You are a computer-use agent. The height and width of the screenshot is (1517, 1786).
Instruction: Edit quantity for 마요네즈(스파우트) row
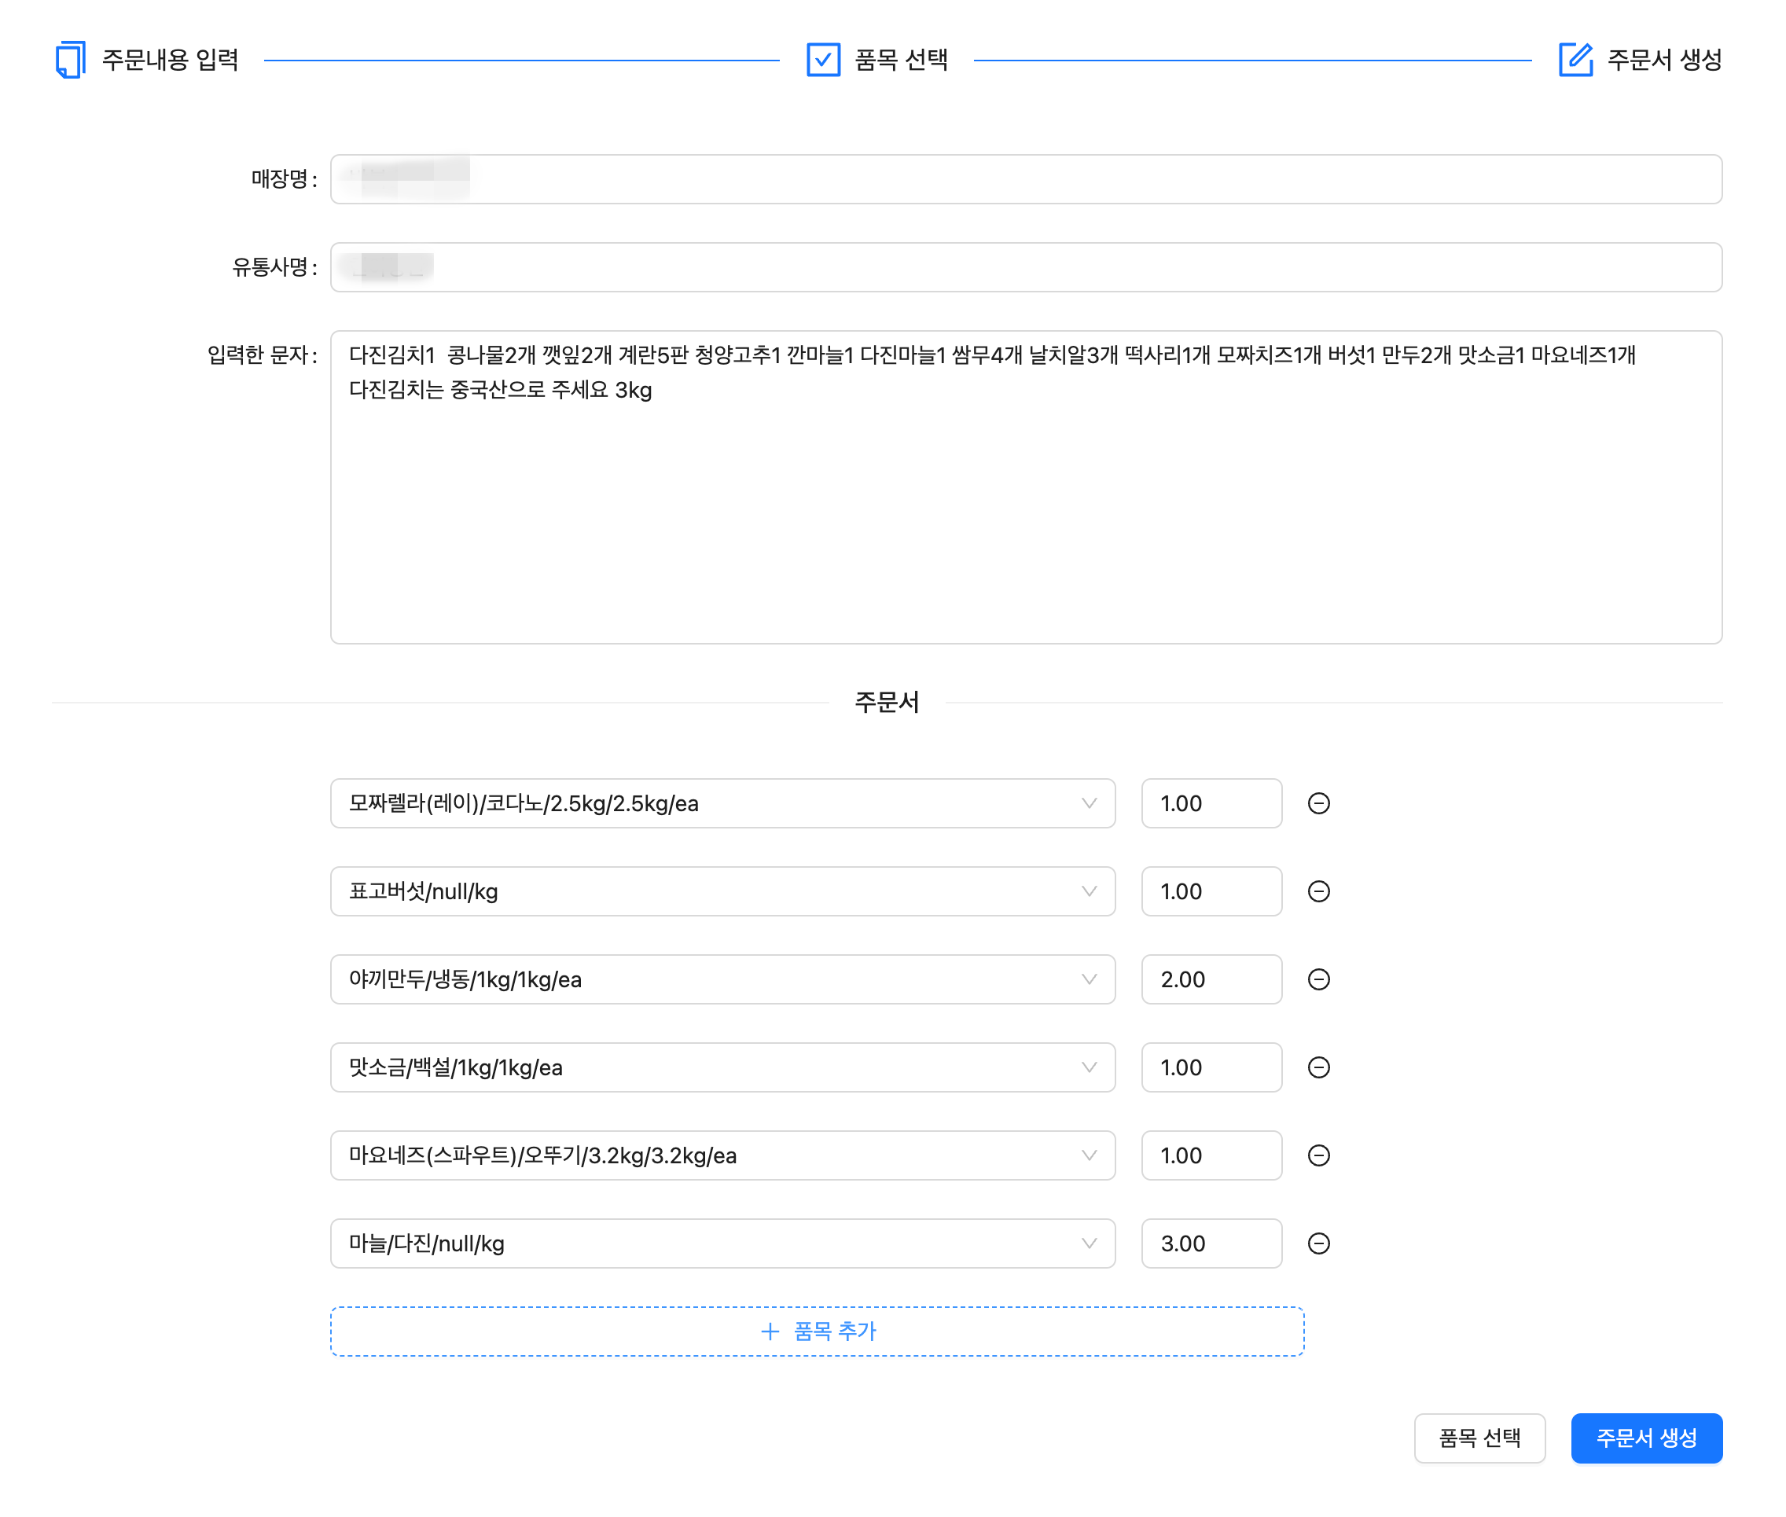tap(1211, 1155)
